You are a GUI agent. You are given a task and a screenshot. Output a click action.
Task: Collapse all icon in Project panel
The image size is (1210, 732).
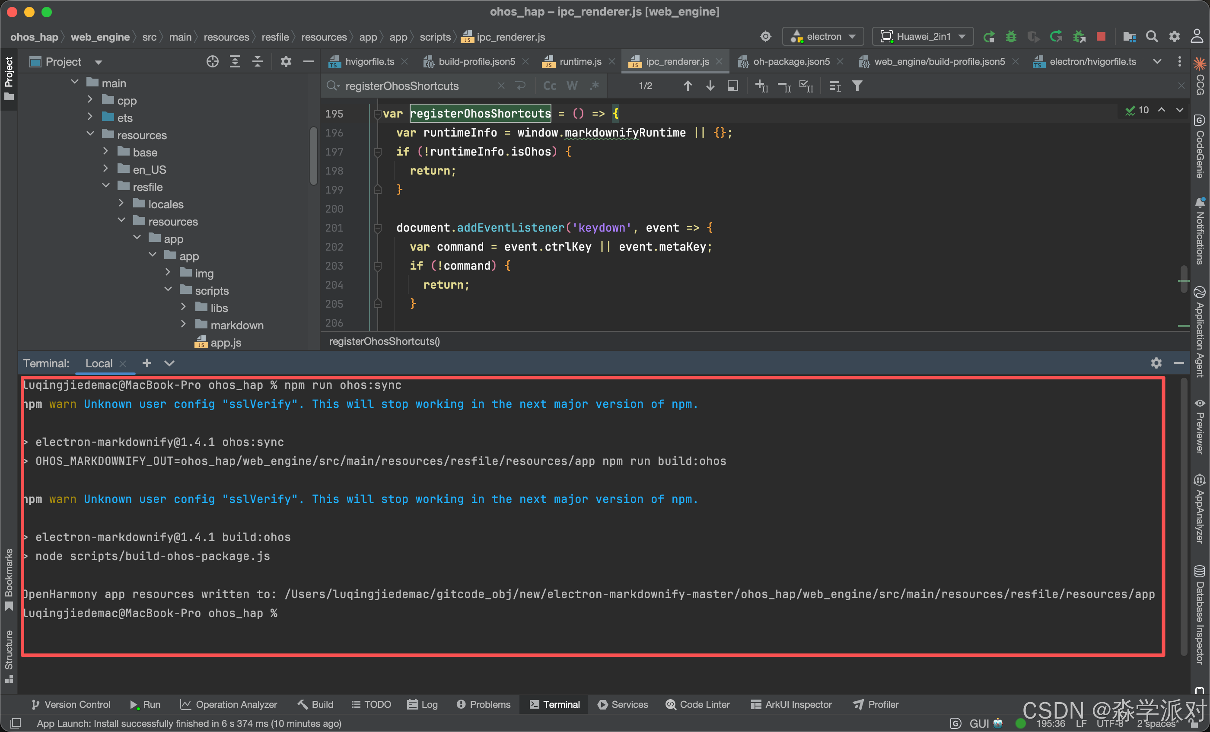(257, 62)
